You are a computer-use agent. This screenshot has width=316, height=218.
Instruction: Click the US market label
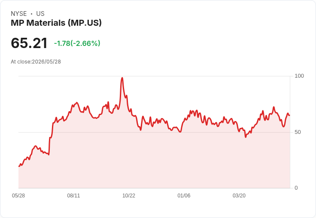[40, 14]
